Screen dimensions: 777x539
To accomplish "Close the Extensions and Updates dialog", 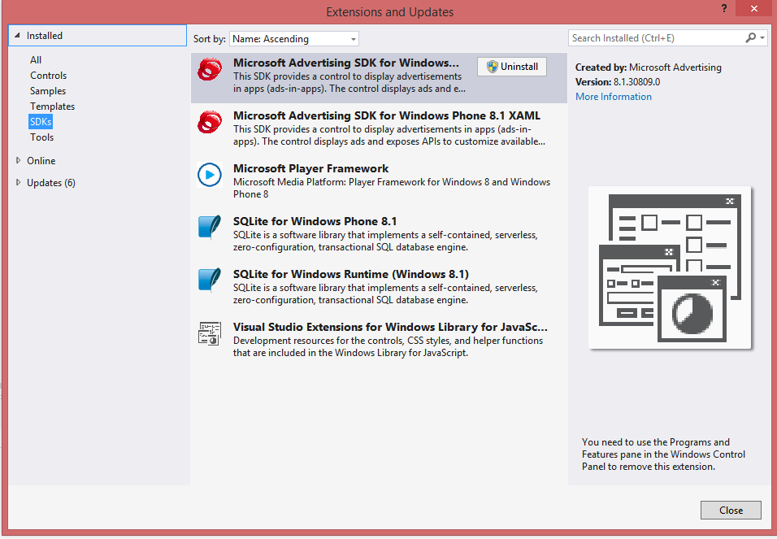I will [x=731, y=511].
